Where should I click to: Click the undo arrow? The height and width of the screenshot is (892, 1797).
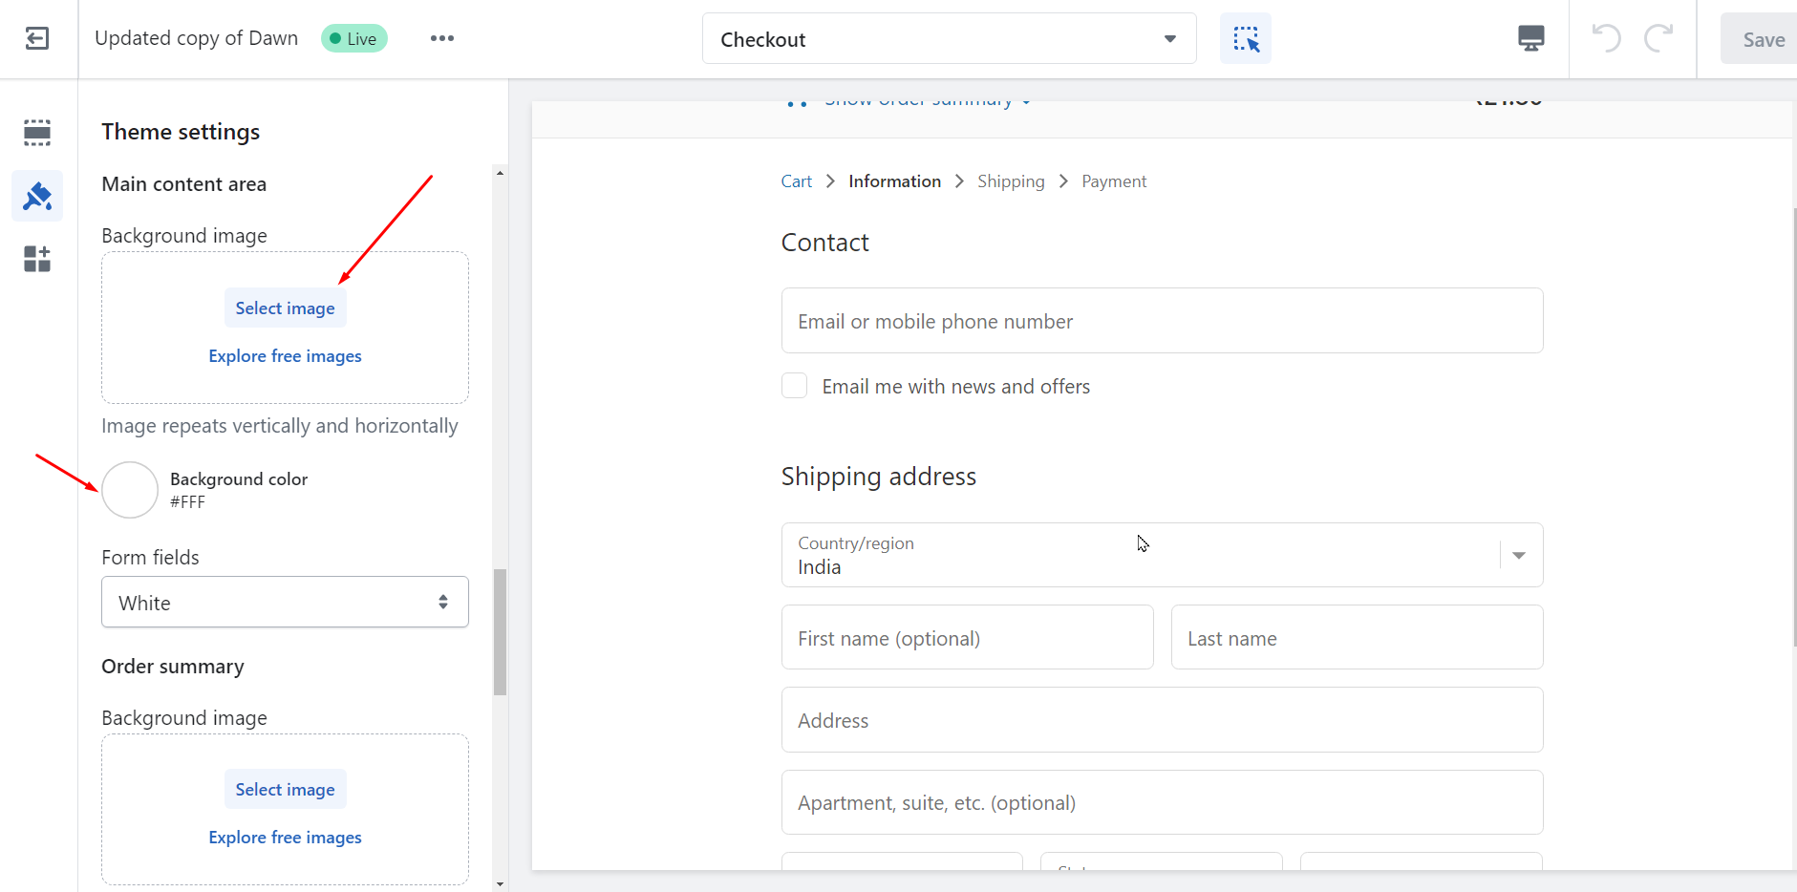[x=1606, y=38]
